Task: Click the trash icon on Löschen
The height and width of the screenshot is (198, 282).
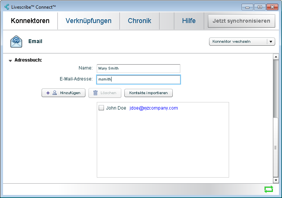Action: tap(95, 93)
